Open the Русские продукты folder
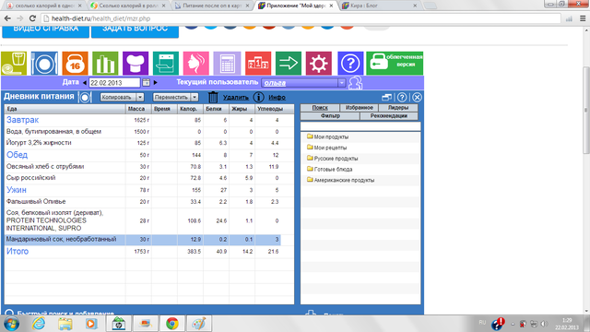 332,159
